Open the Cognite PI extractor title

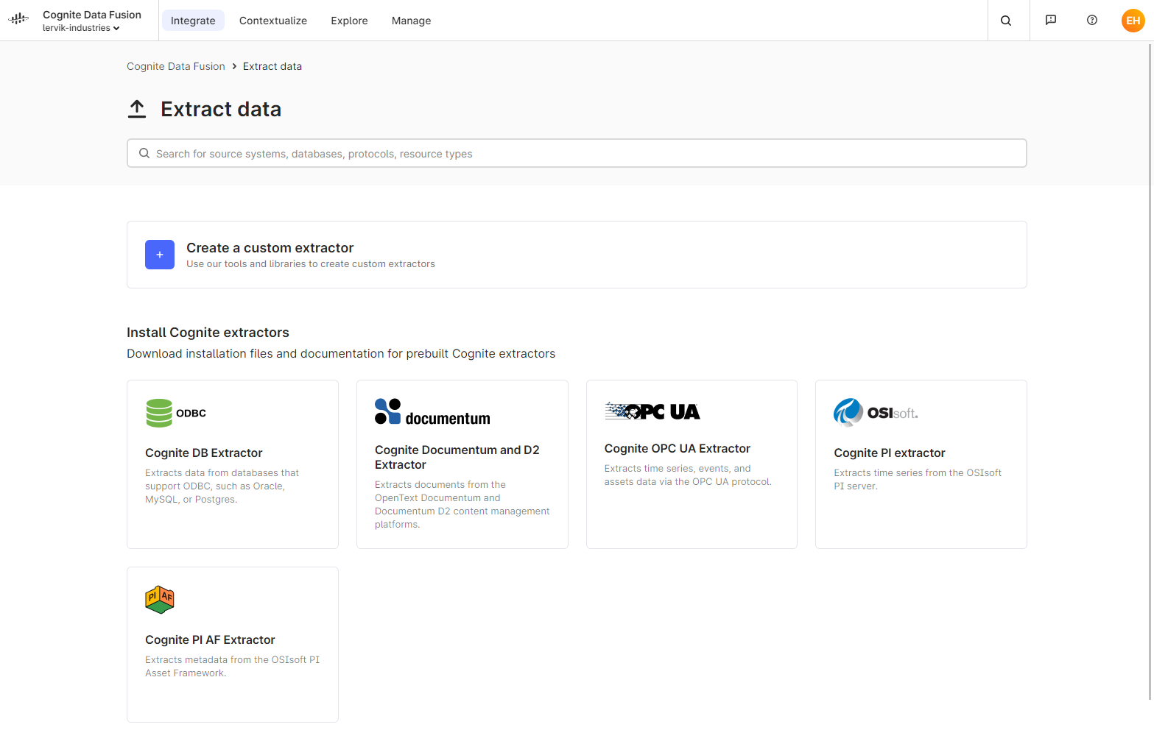(890, 453)
